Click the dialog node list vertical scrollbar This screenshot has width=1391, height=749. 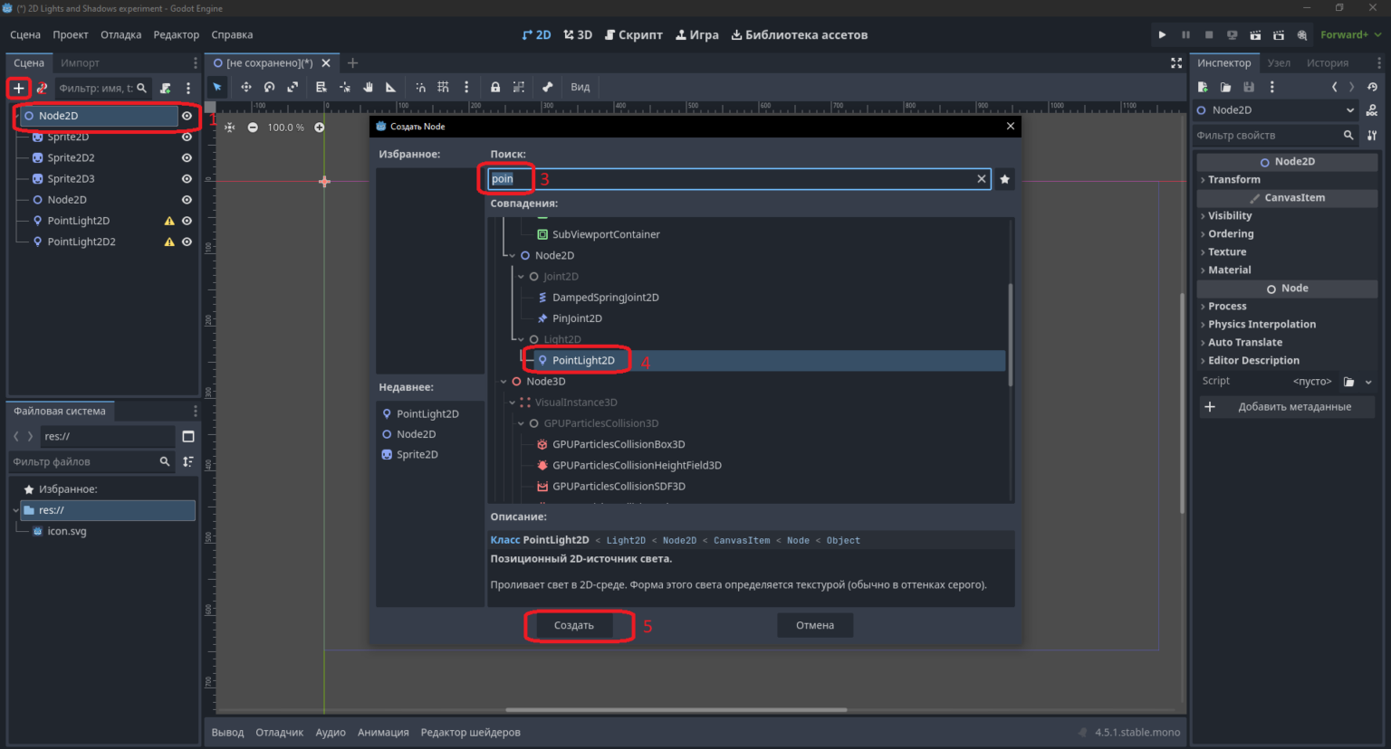pos(1011,337)
